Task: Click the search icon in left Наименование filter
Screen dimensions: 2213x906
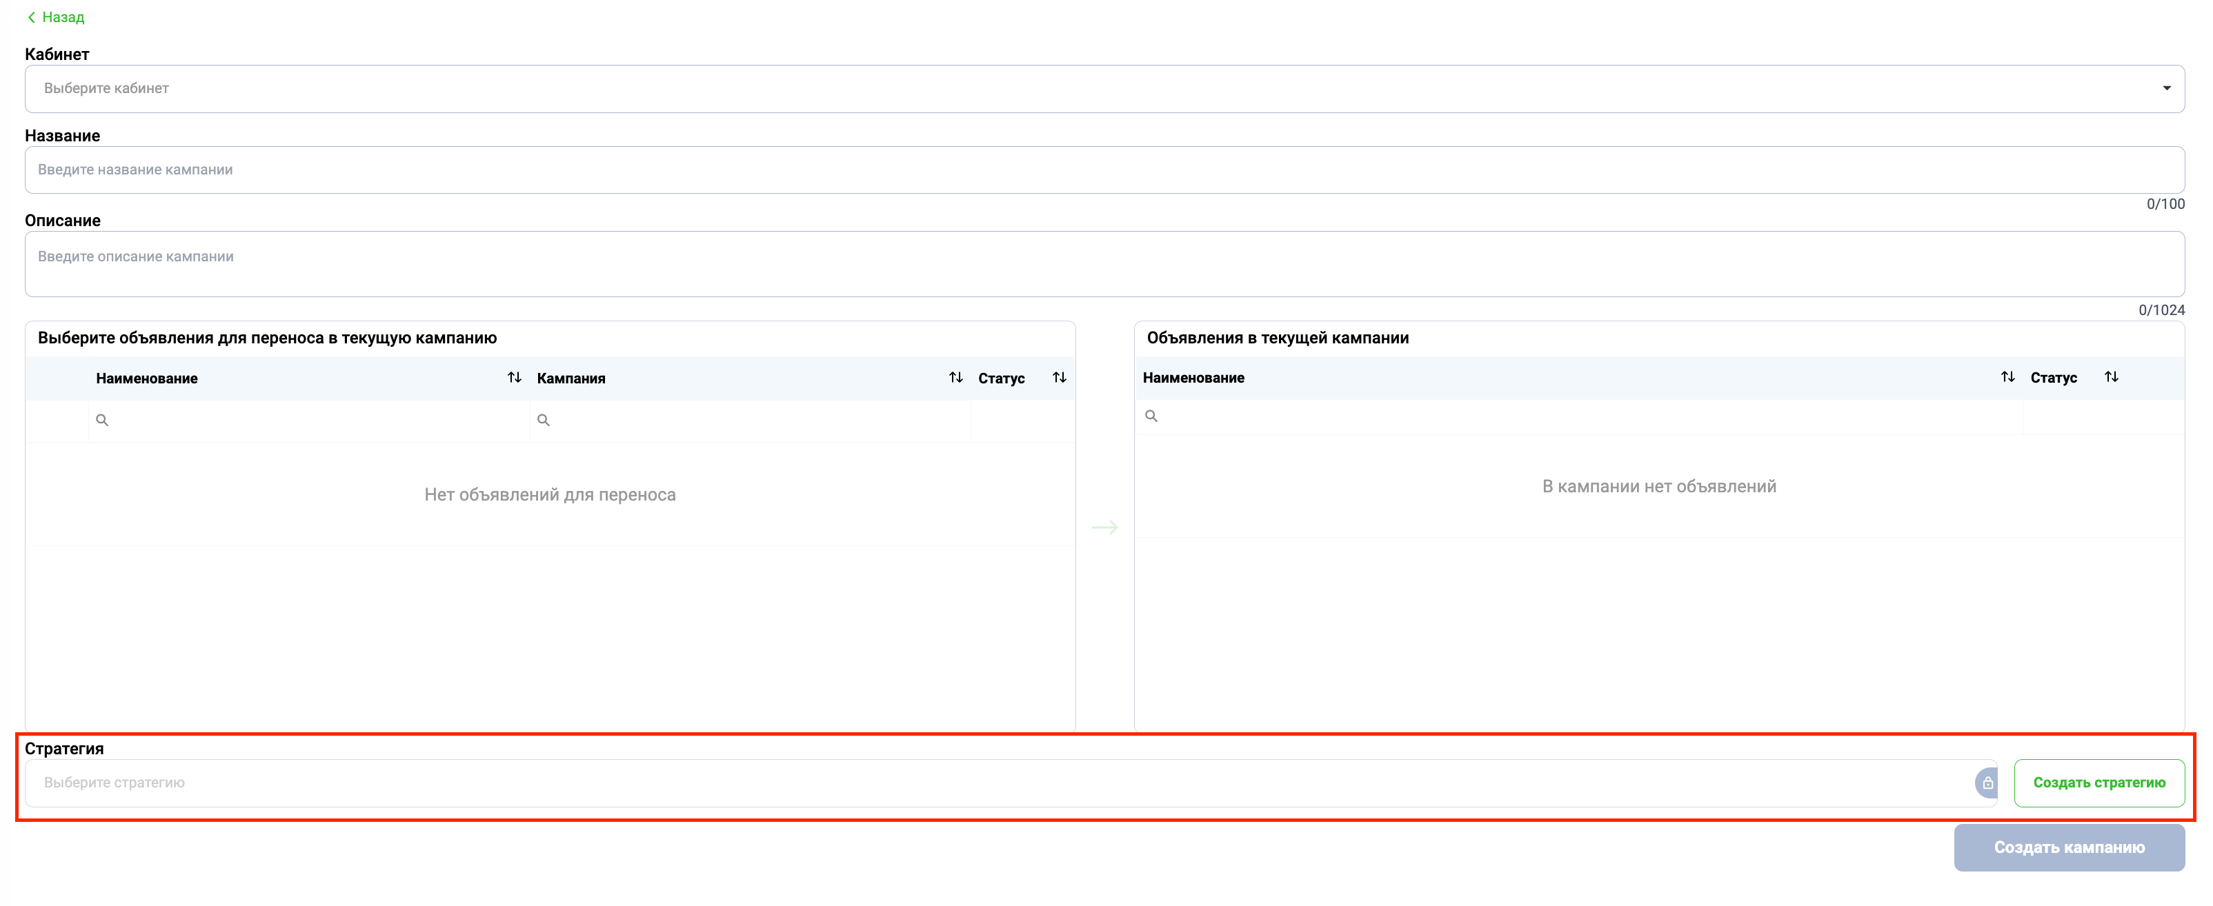Action: pyautogui.click(x=102, y=421)
